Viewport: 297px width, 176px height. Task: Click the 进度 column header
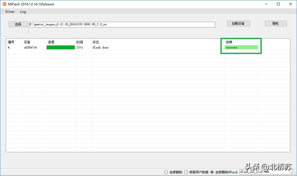(x=51, y=42)
